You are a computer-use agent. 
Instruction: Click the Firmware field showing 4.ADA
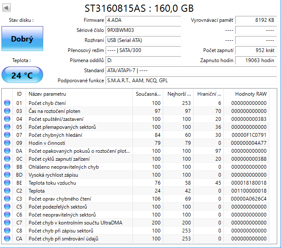(x=143, y=20)
